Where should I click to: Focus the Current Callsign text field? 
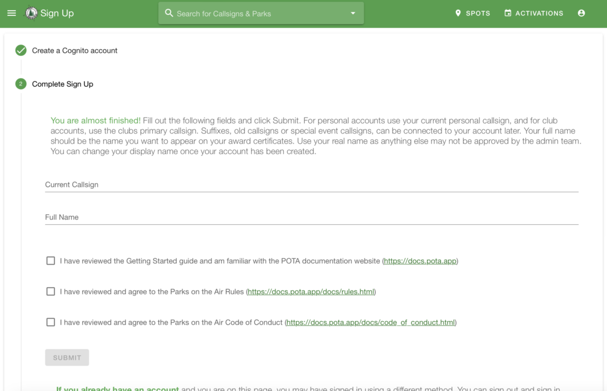click(311, 185)
